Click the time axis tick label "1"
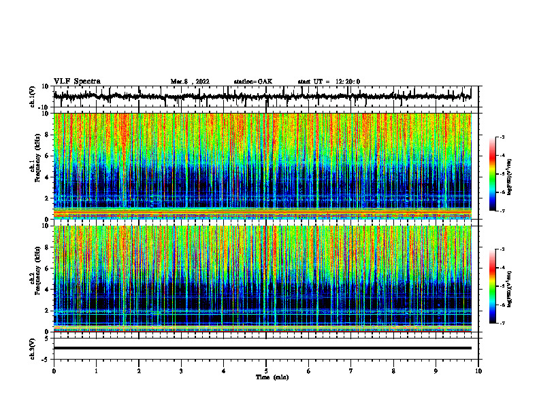 coord(96,371)
